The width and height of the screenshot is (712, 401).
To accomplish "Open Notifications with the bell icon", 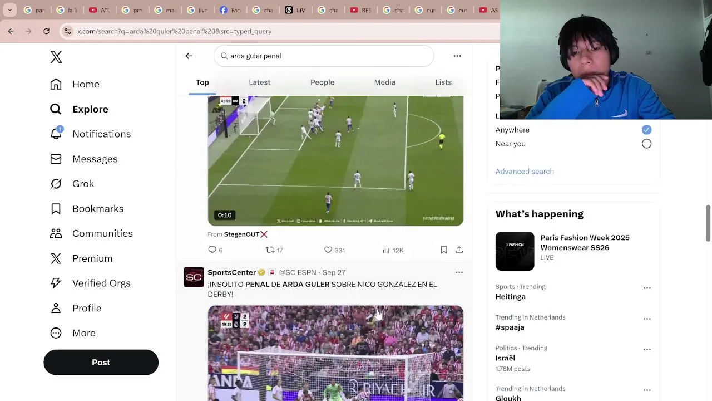I will (90, 134).
